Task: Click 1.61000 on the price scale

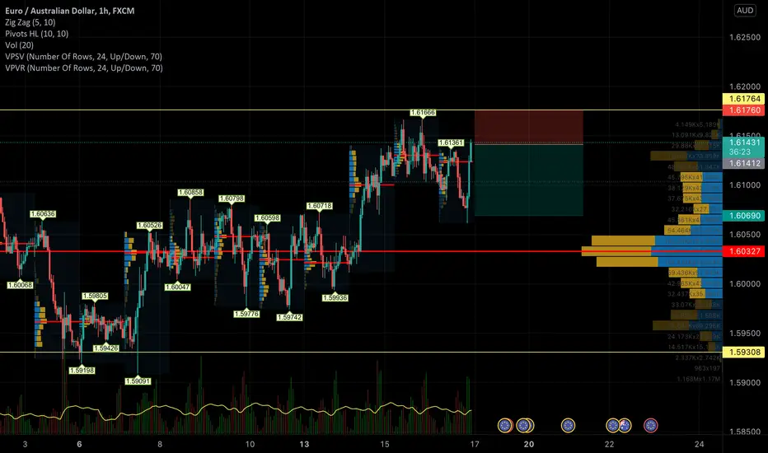Action: pos(744,185)
